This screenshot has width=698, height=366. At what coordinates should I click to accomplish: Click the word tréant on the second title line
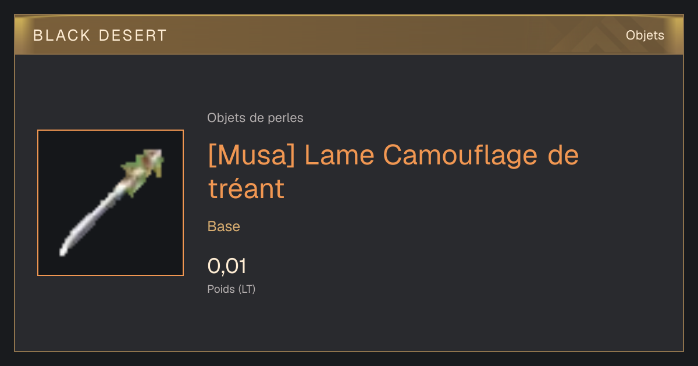246,189
